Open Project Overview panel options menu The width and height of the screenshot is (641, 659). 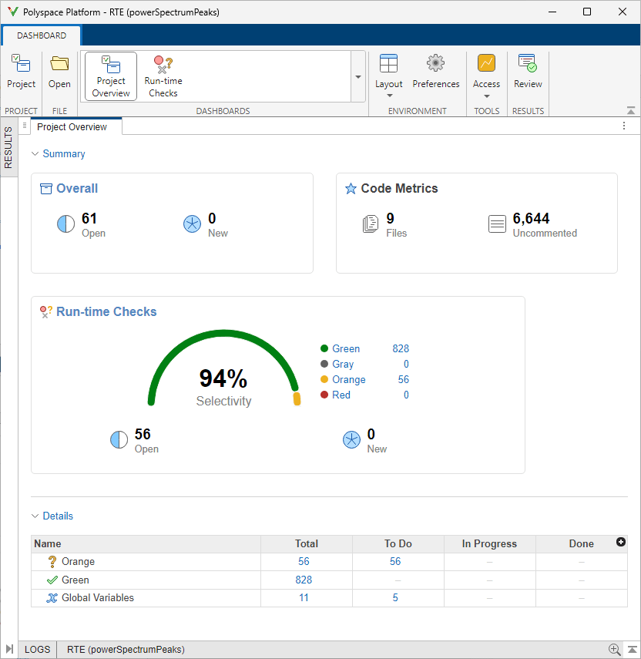point(624,126)
